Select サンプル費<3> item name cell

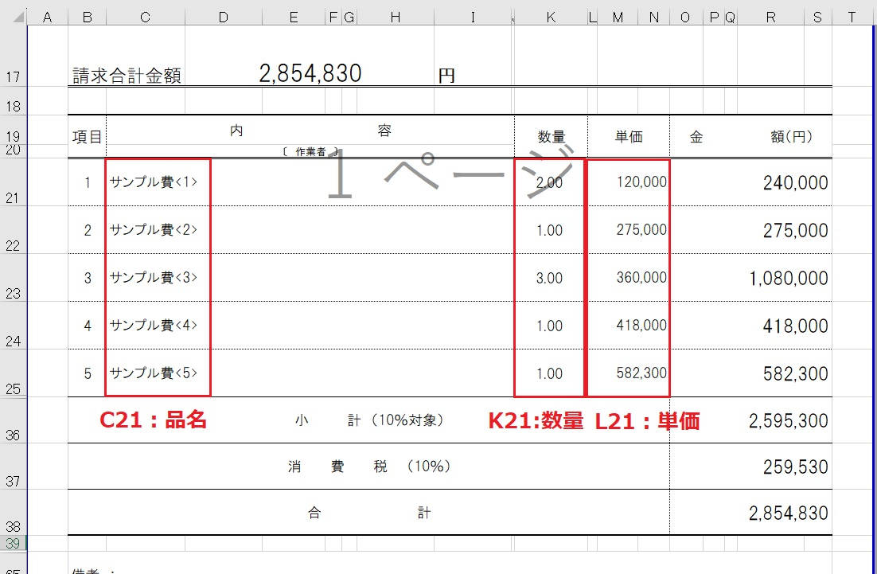point(154,278)
